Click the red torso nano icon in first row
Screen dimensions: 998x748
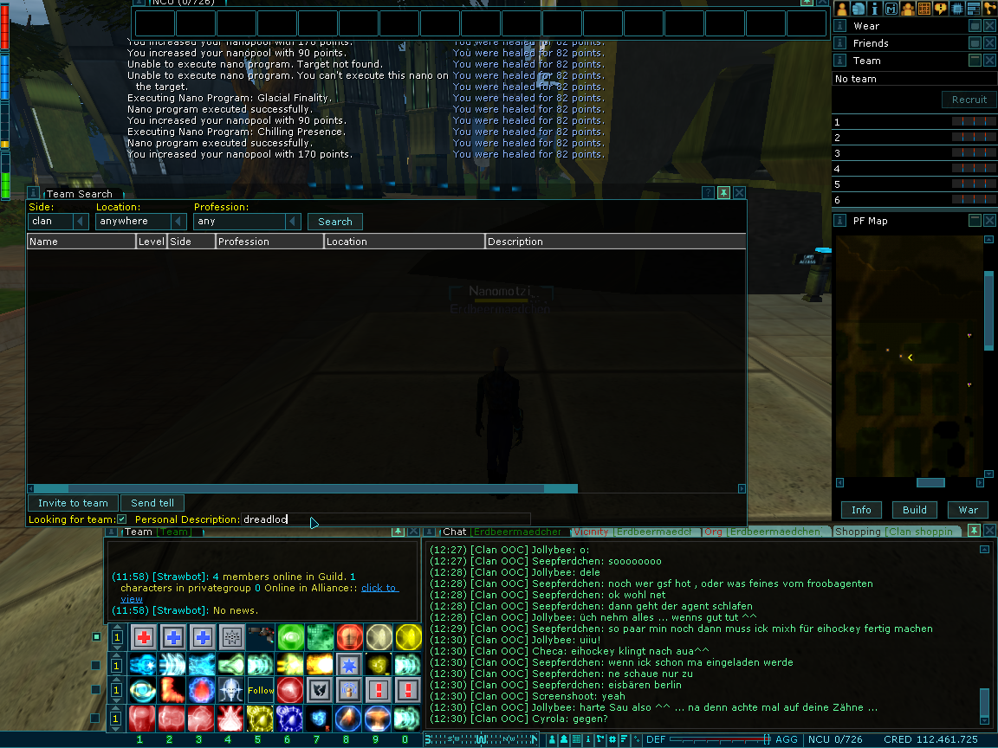point(349,636)
